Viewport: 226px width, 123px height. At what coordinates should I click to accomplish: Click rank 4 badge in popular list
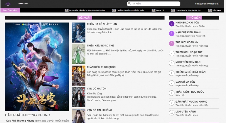(x=172, y=53)
